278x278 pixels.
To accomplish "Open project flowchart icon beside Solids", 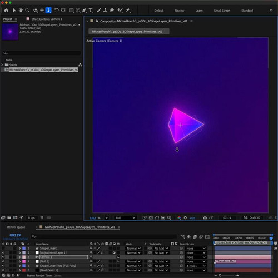I will pos(80,65).
